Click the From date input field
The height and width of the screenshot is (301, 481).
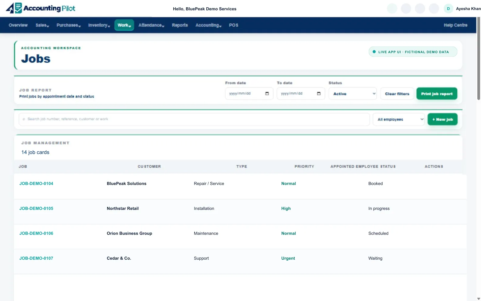coord(249,94)
